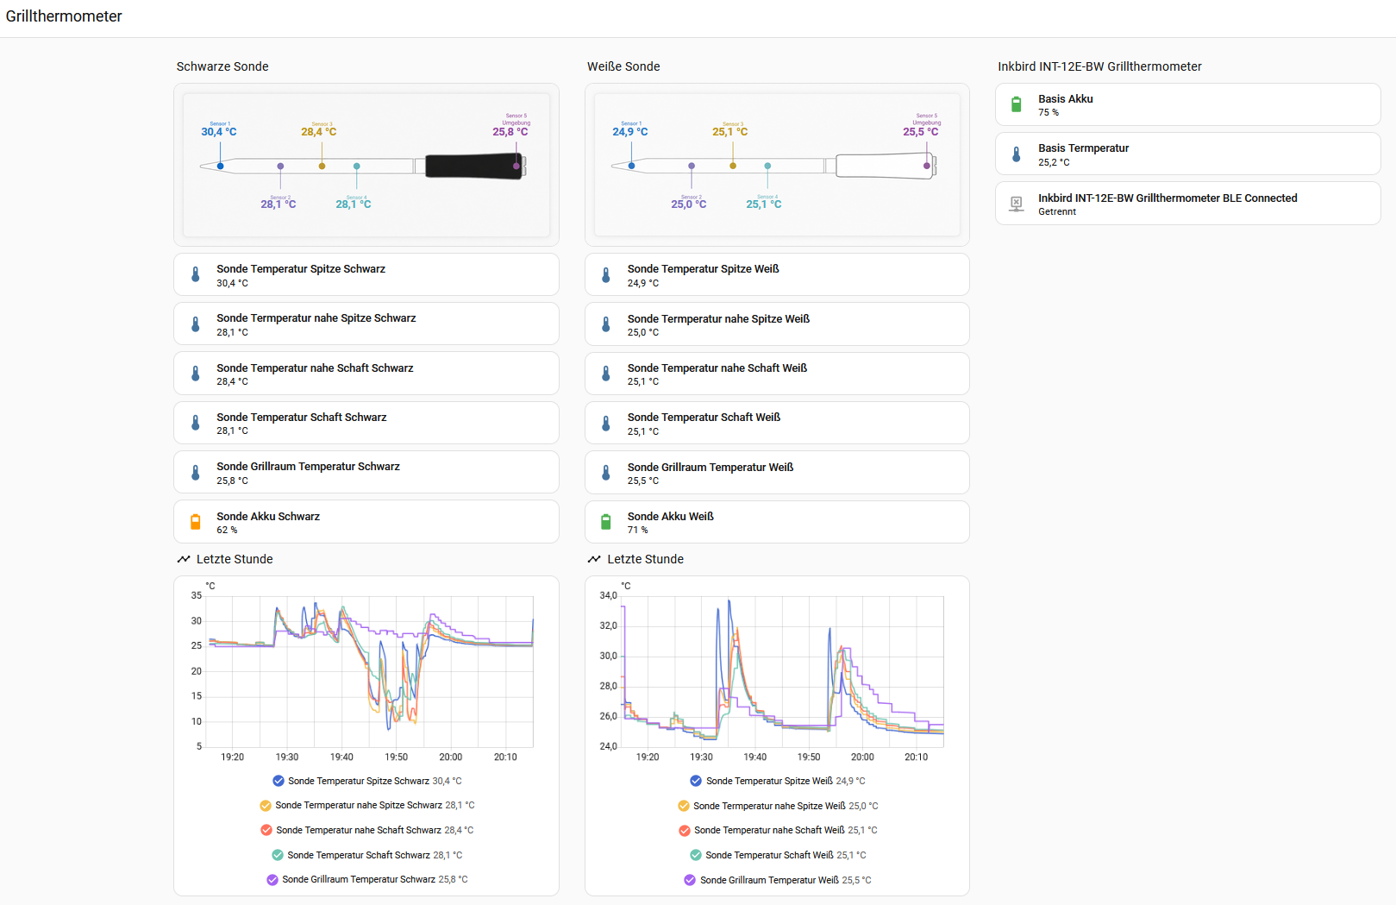Toggle Sonde Temperatur nahe Schaft Schwarz graph series
Viewport: 1396px width, 905px height.
tap(266, 830)
